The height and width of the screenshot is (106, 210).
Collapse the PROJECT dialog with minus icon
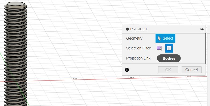(127, 29)
